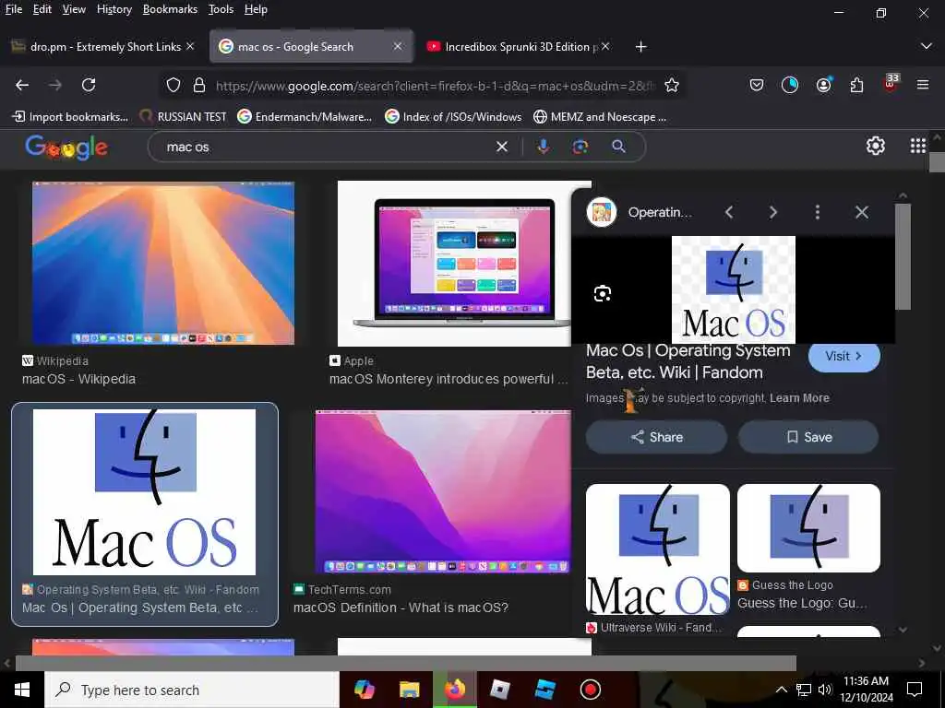Open the Edit menu

point(42,9)
